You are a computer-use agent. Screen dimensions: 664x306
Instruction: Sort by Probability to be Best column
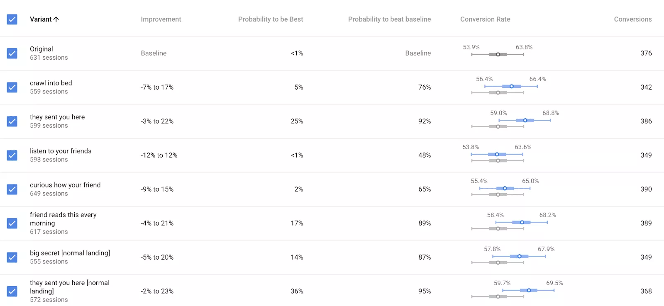tap(271, 19)
